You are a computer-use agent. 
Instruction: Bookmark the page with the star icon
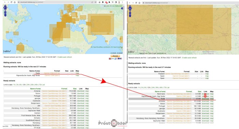[96, 2]
